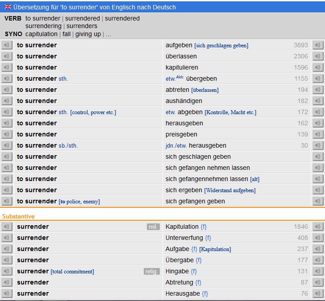
Task: Open the 'capitulation' synonym link
Action: pos(42,34)
